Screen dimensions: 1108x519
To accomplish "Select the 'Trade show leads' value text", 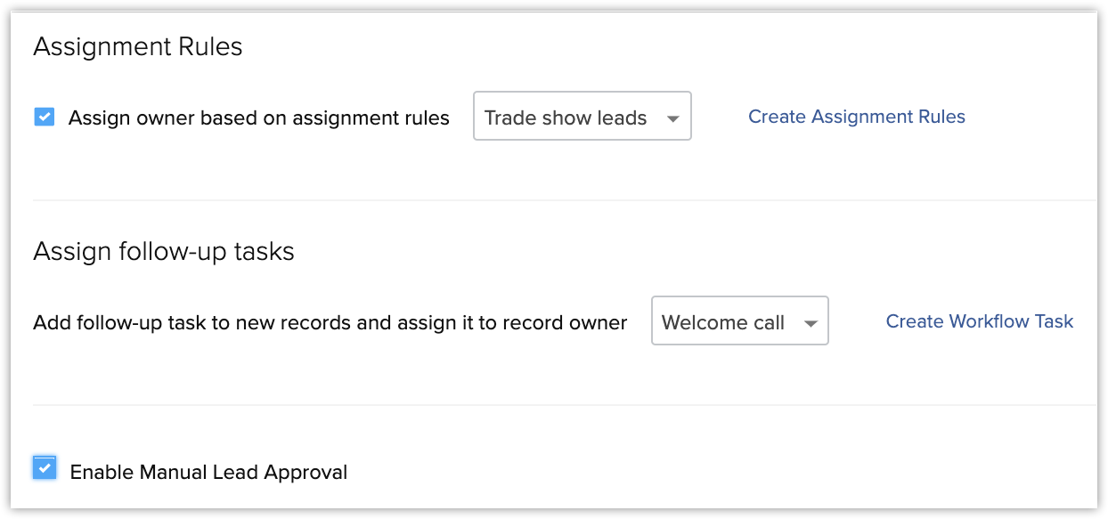I will tap(566, 118).
